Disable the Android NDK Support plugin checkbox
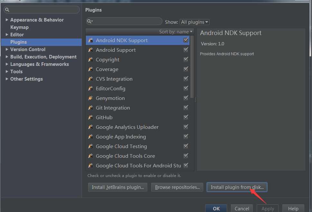This screenshot has width=312, height=212. click(186, 40)
